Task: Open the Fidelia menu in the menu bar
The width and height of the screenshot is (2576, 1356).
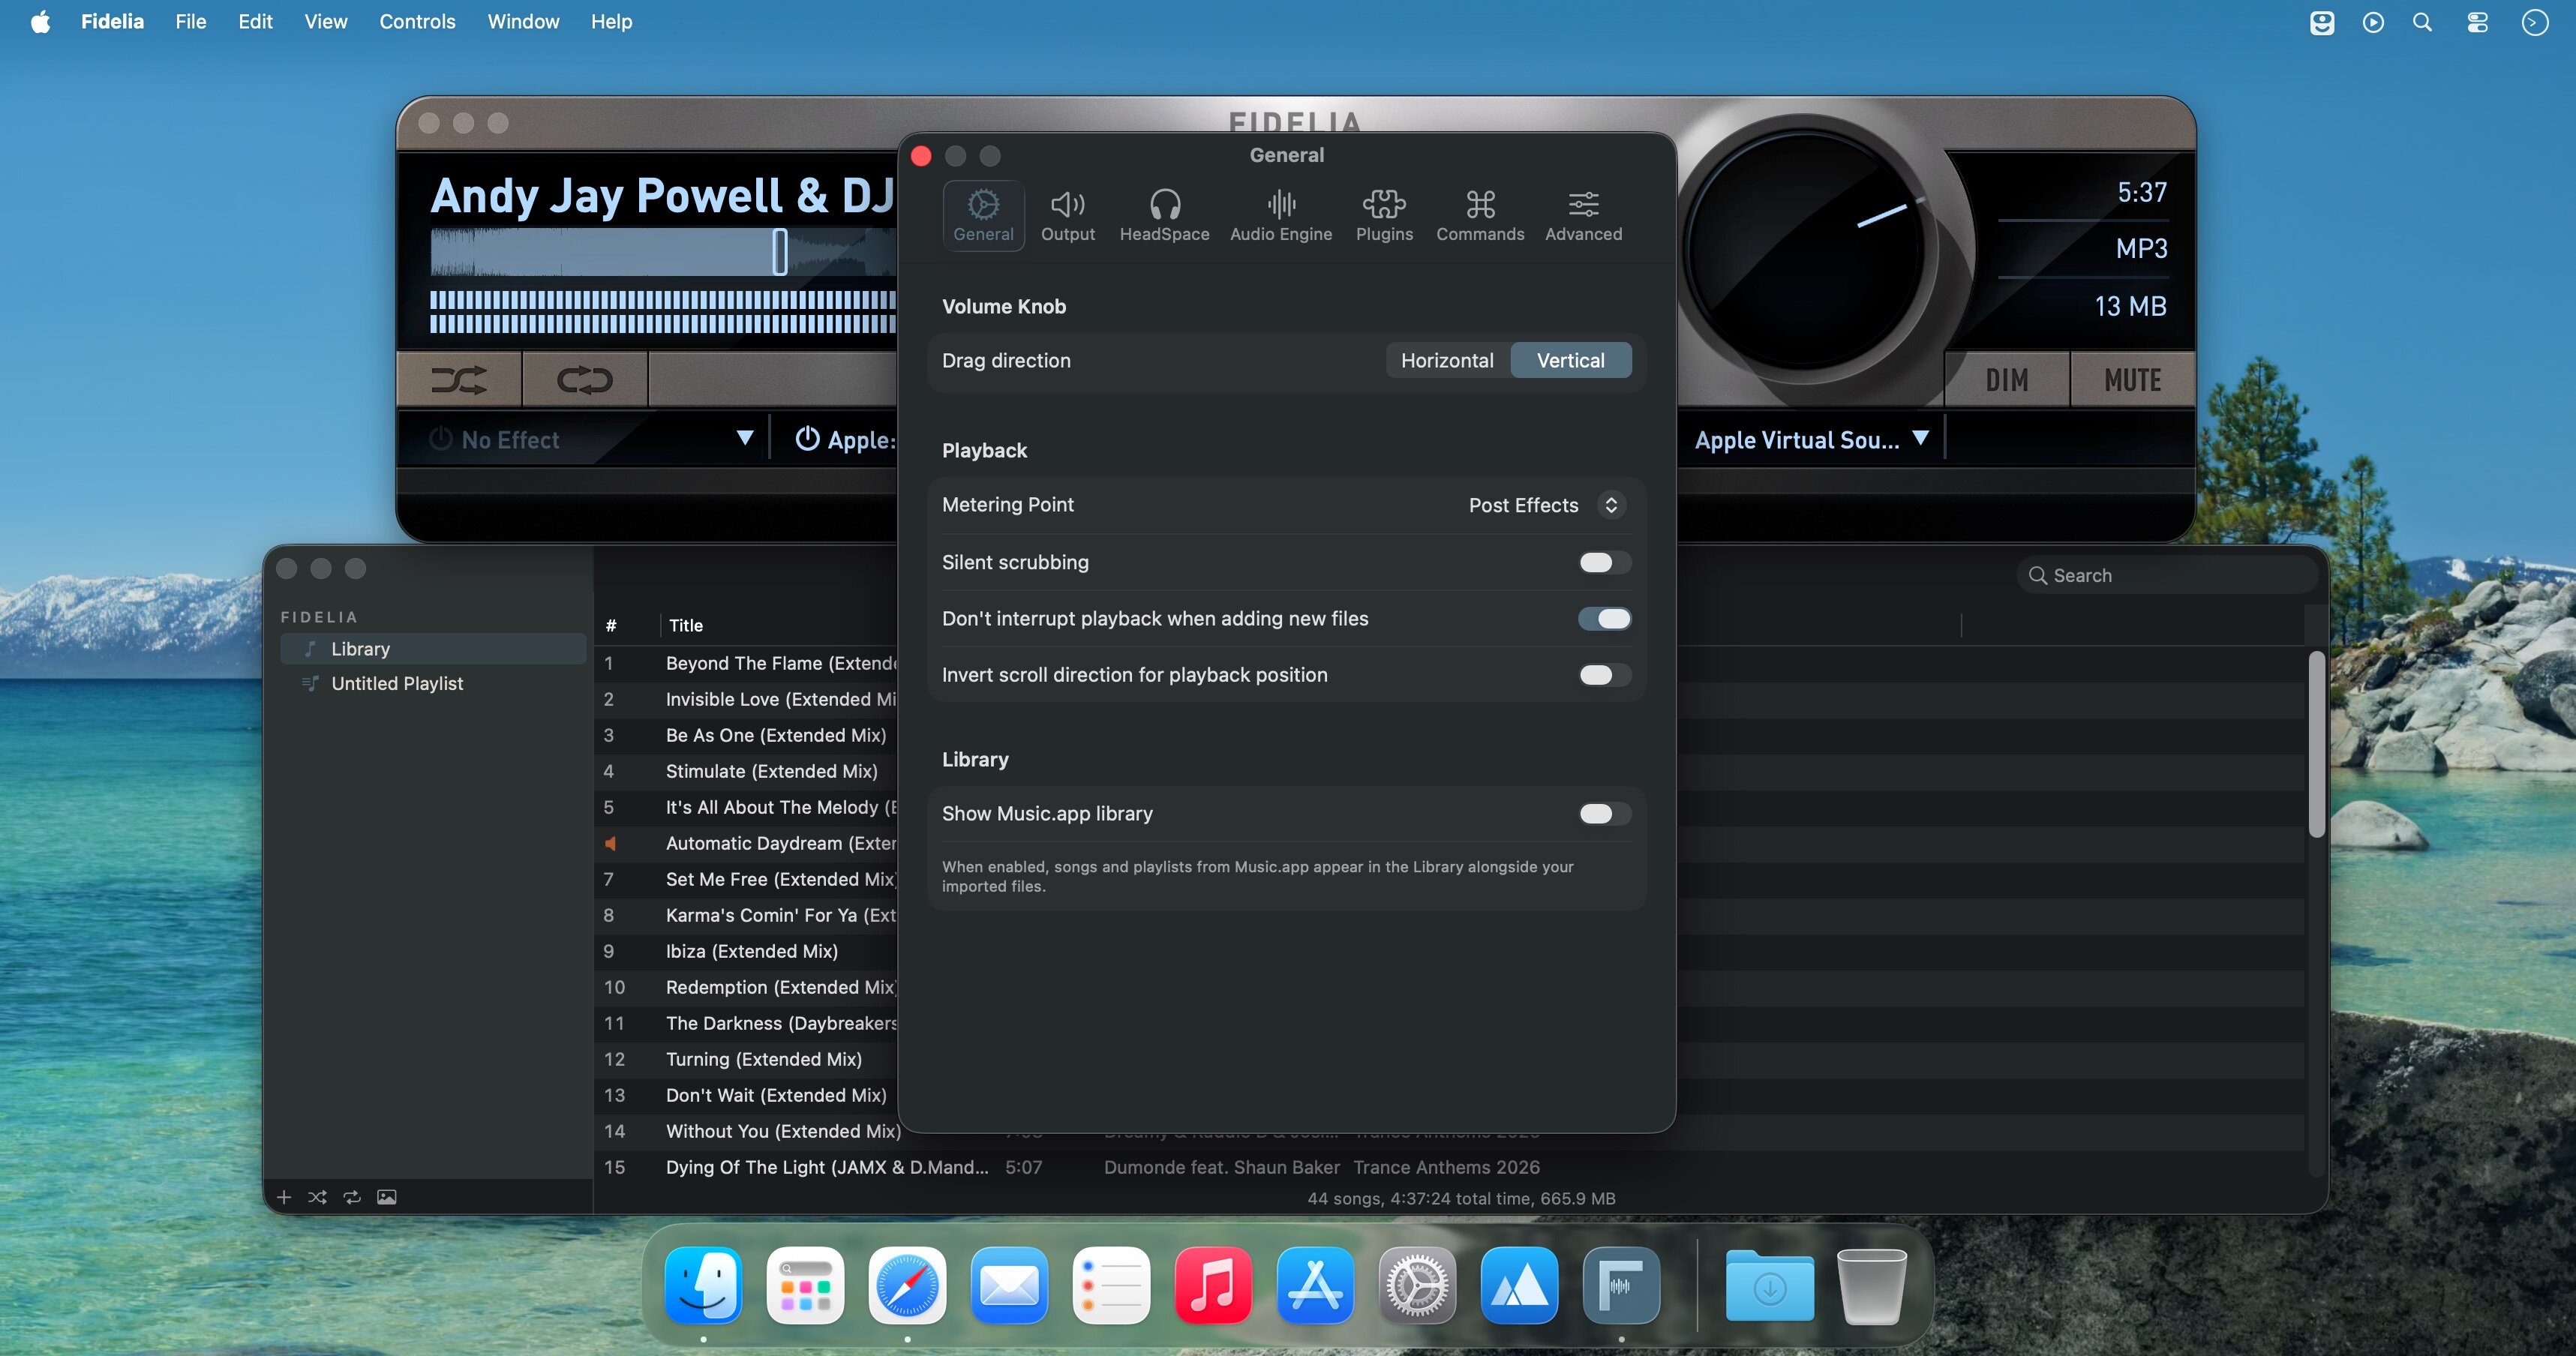Action: click(x=112, y=21)
